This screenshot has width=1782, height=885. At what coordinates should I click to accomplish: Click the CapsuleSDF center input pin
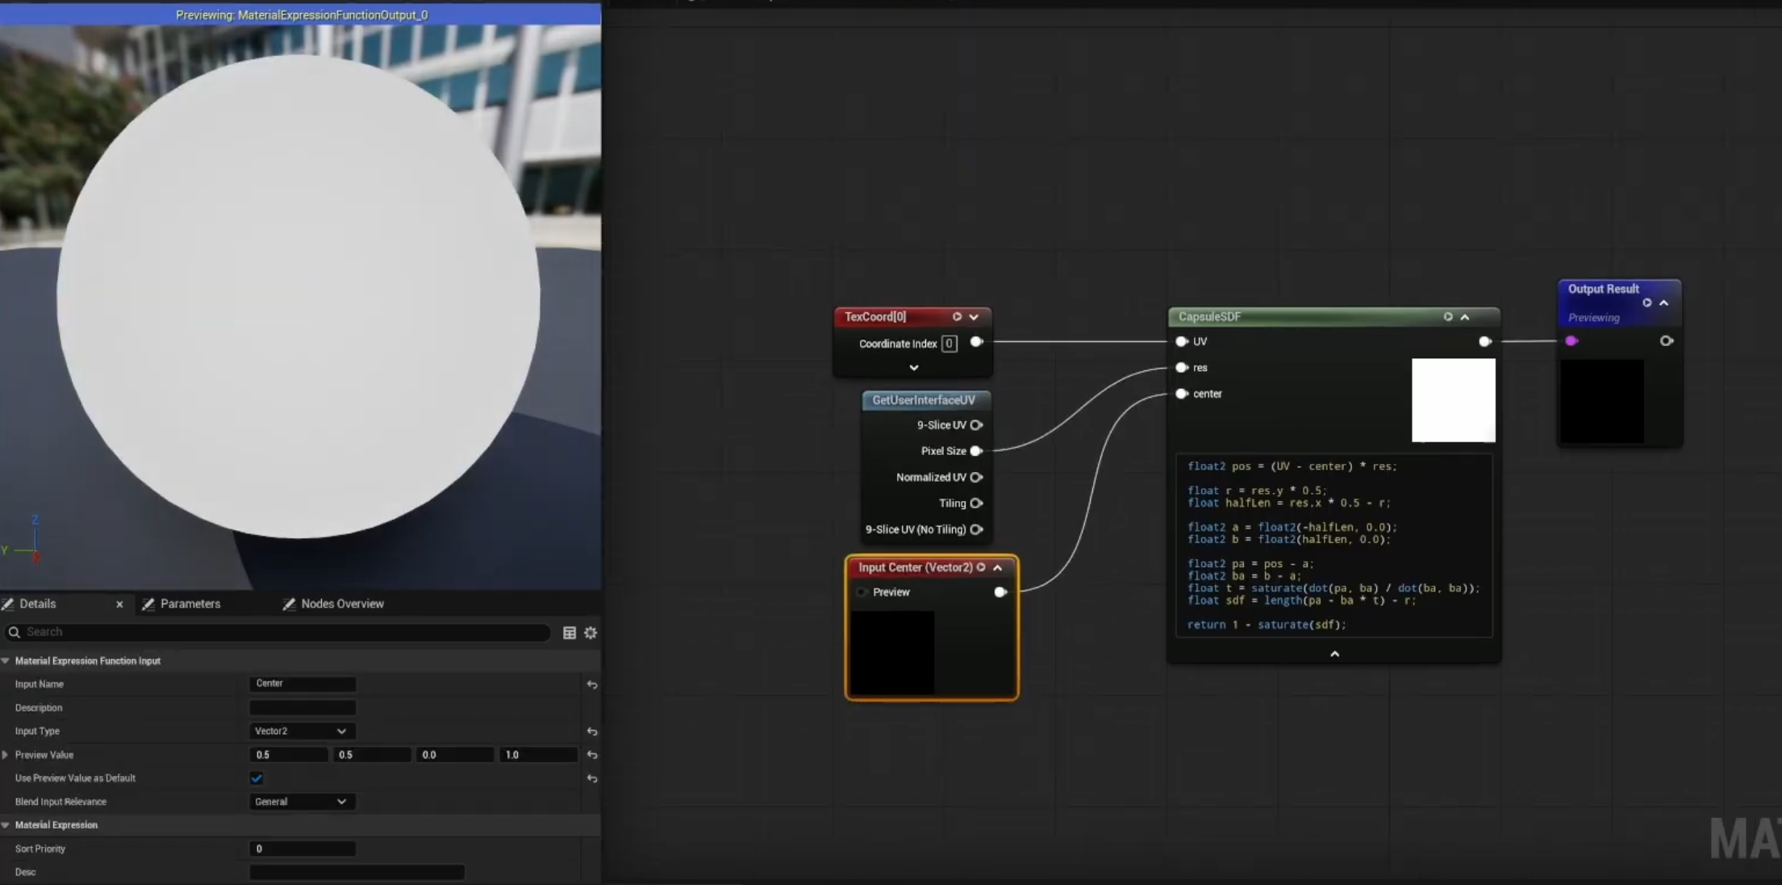click(1182, 394)
